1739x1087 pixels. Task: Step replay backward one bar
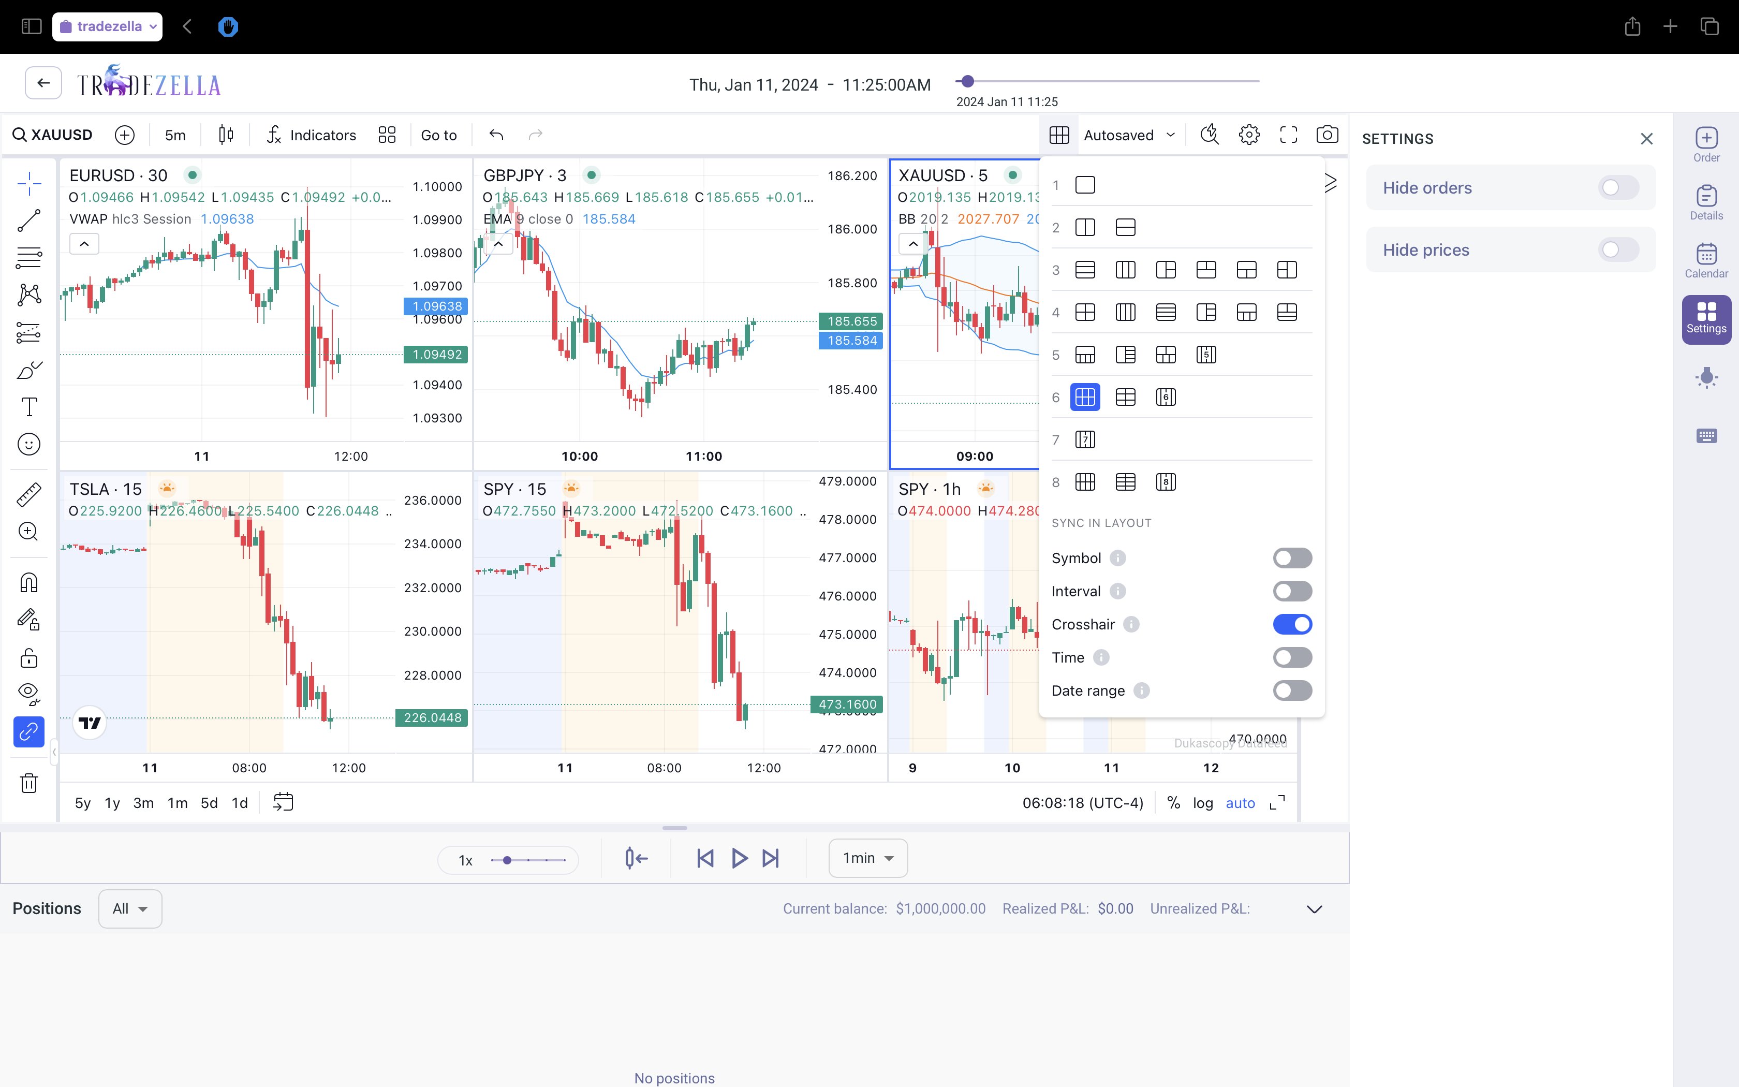point(705,858)
